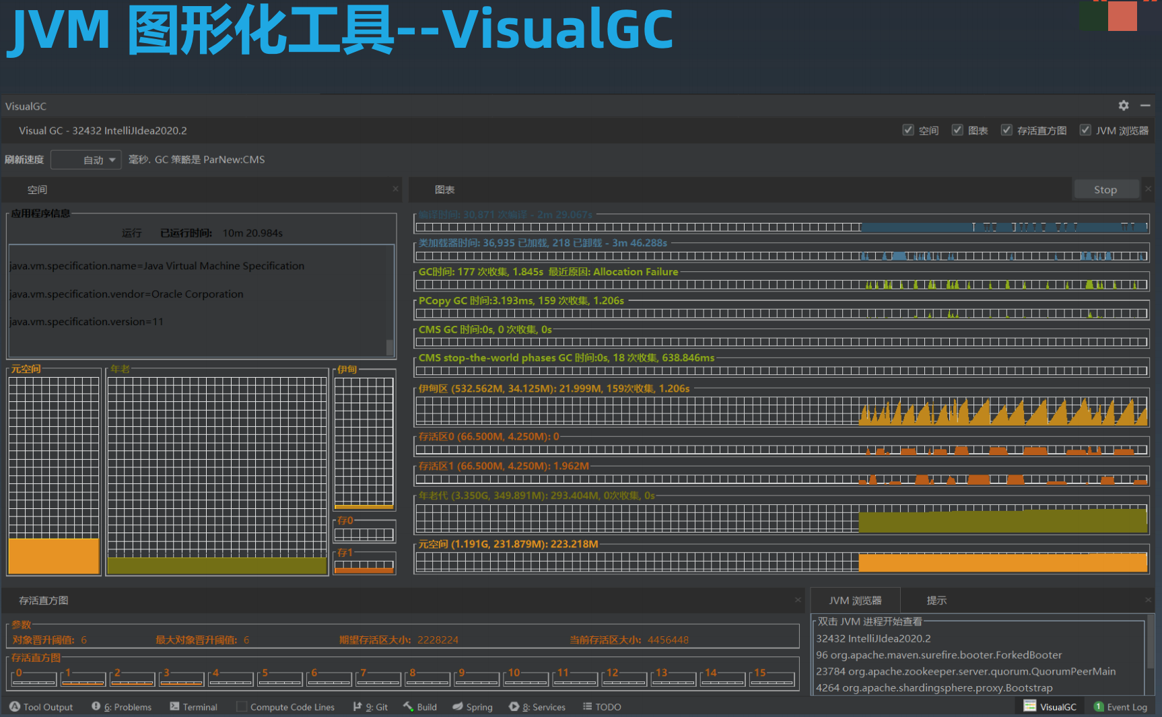The height and width of the screenshot is (717, 1162).
Task: Click the java.vm.specification.name property line
Action: click(157, 266)
